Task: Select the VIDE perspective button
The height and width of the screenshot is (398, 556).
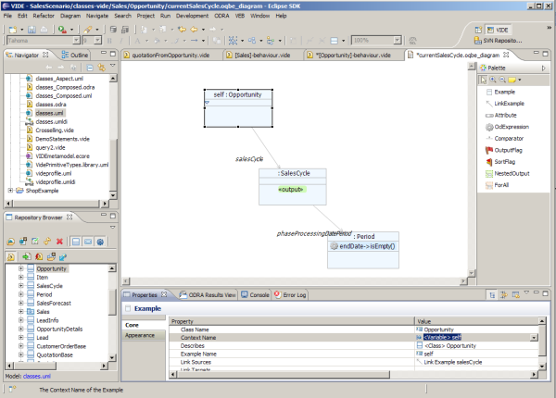Action: 498,31
